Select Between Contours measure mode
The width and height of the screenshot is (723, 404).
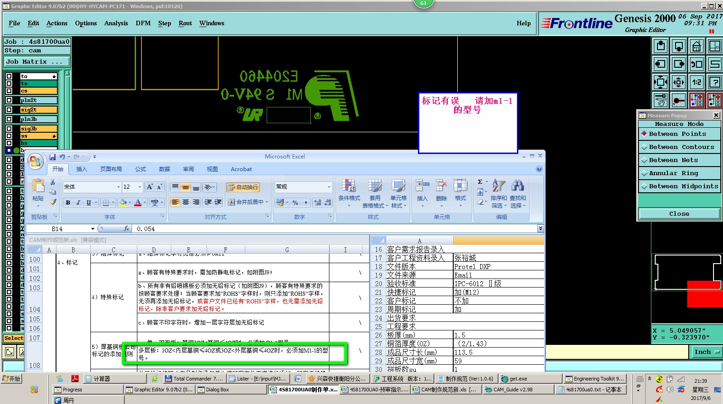[x=679, y=147]
